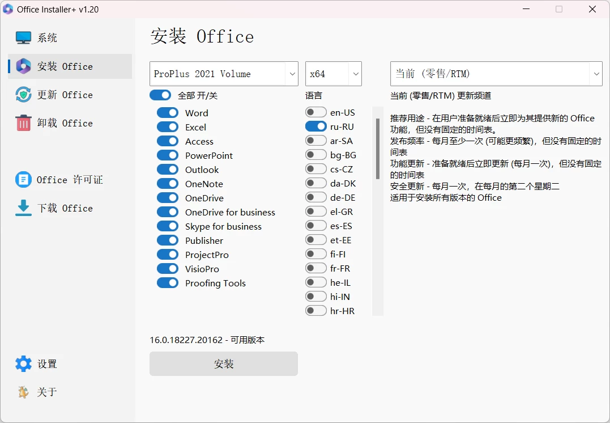
Task: Disable the Word toggle
Action: [x=168, y=112]
